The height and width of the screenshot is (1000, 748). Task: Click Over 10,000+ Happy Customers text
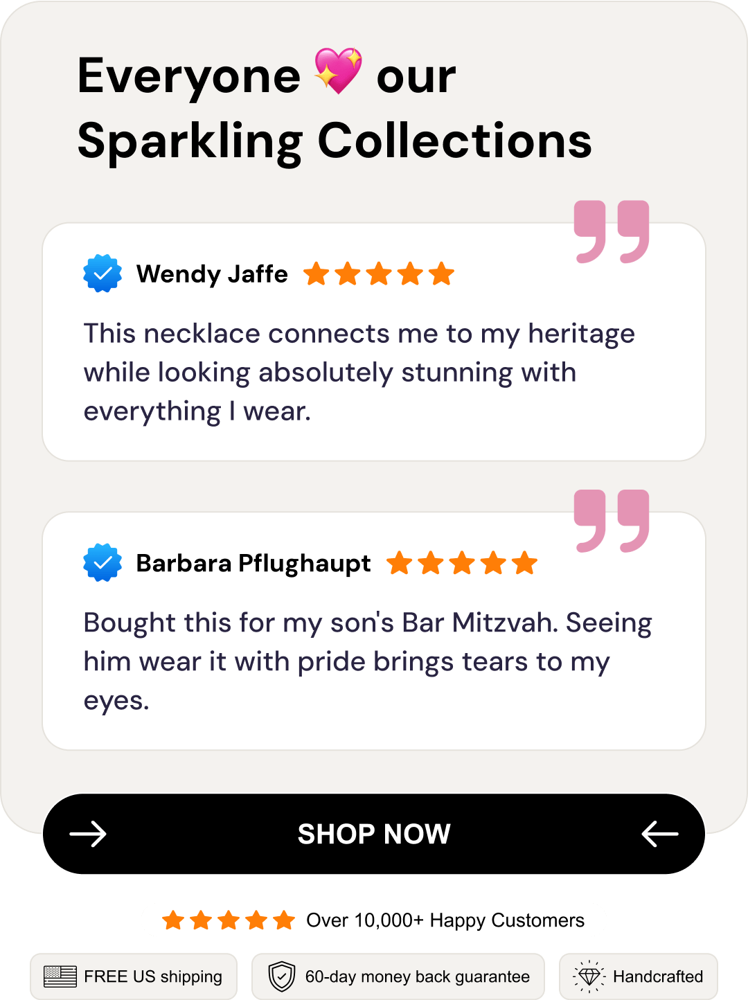coord(445,920)
